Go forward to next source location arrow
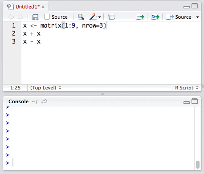 [x=20, y=17]
